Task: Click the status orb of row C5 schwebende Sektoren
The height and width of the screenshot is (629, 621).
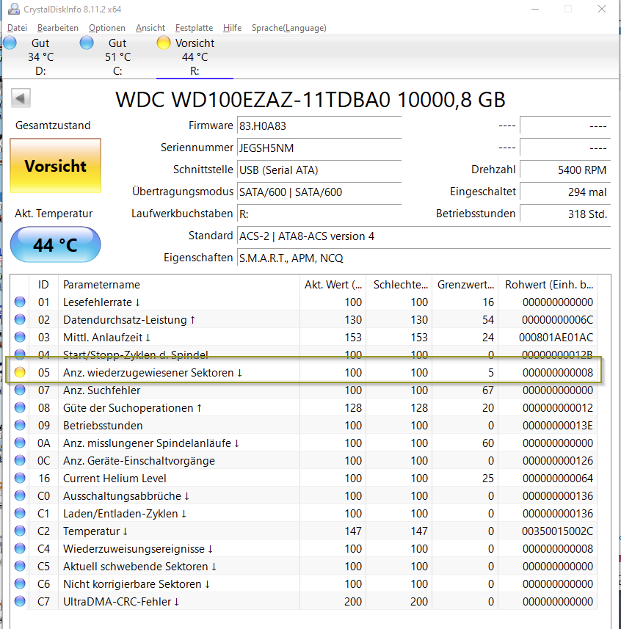Action: [20, 567]
